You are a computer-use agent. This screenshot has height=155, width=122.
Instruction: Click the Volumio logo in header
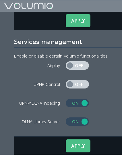coord(28,6)
